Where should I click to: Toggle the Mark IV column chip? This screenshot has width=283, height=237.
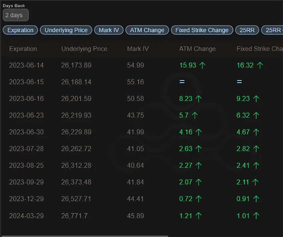[x=109, y=30]
